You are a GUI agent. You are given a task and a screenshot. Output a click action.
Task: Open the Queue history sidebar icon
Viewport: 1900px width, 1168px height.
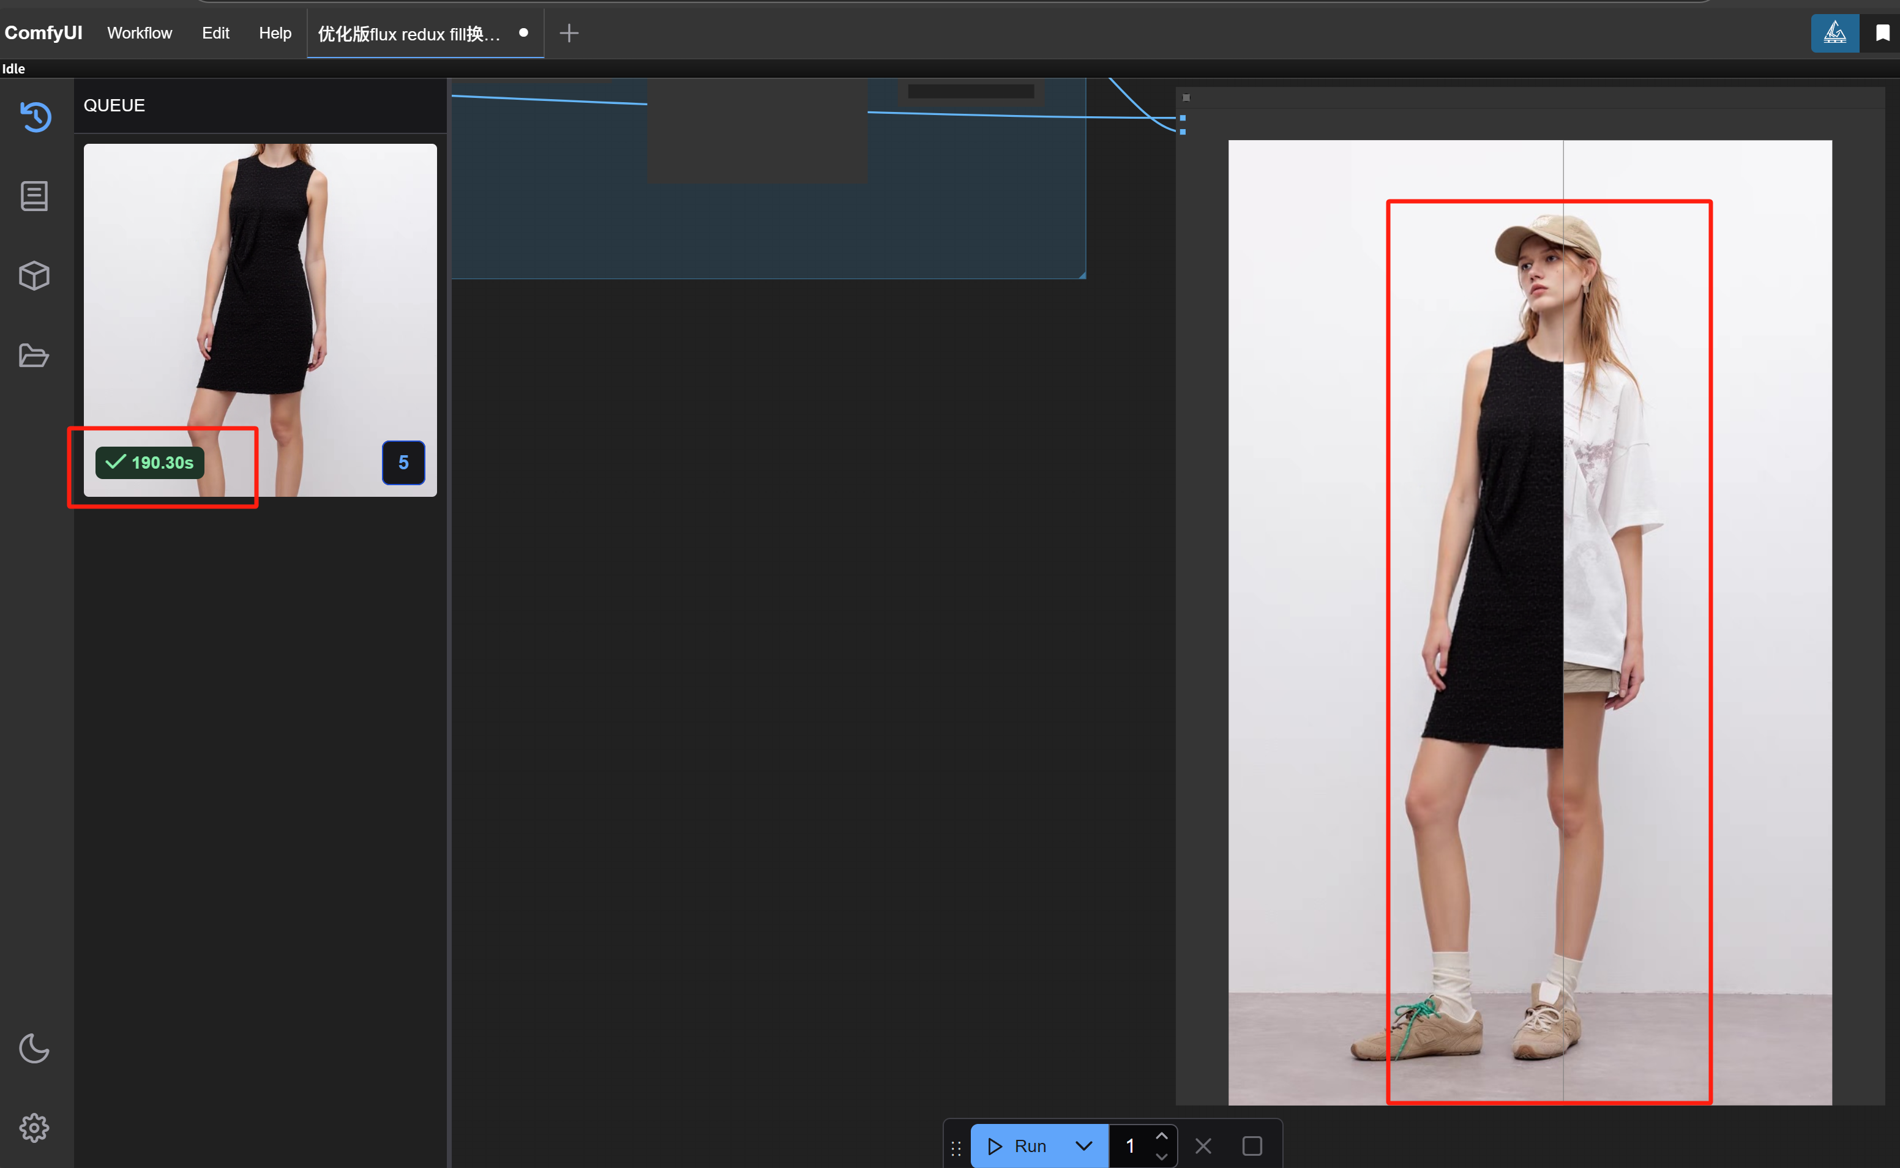coord(35,117)
